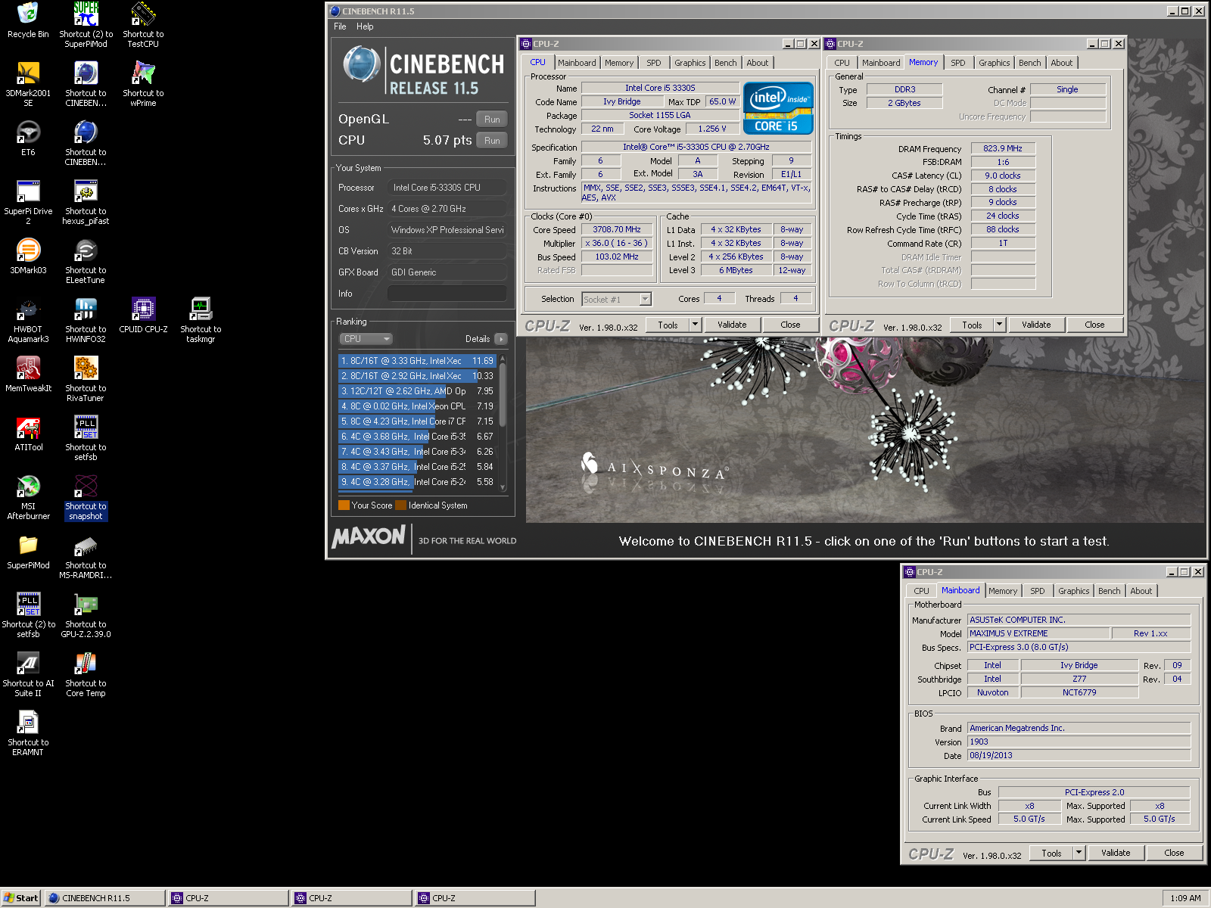Open the hexus_pifast shortcut icon
1211x908 pixels.
click(86, 202)
